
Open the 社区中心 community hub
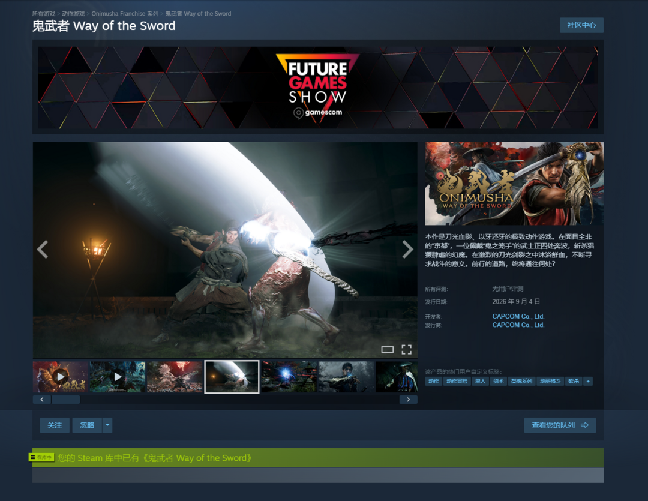[x=581, y=25]
